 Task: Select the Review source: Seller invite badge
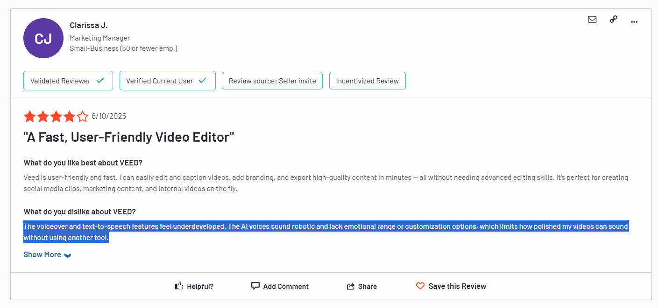272,81
